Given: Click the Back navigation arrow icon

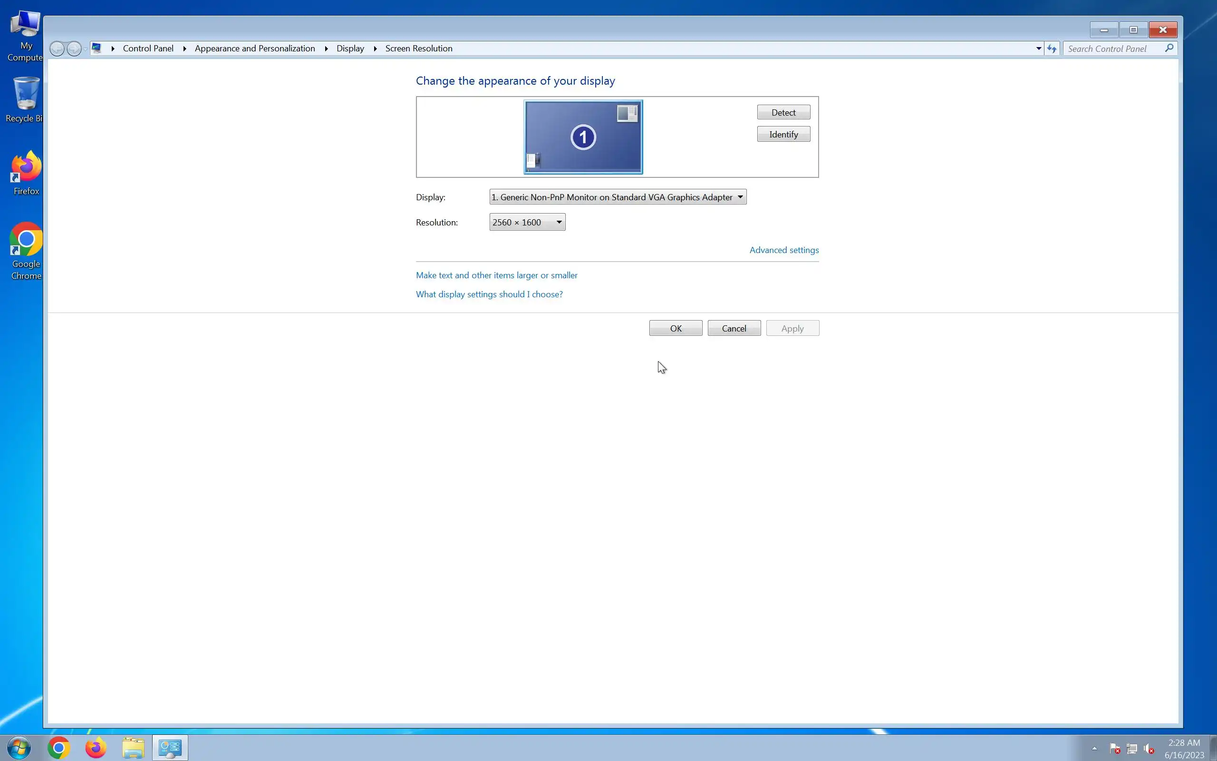Looking at the screenshot, I should (x=57, y=49).
